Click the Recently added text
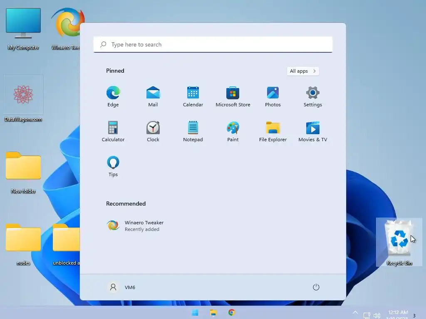The height and width of the screenshot is (319, 426). (x=142, y=229)
